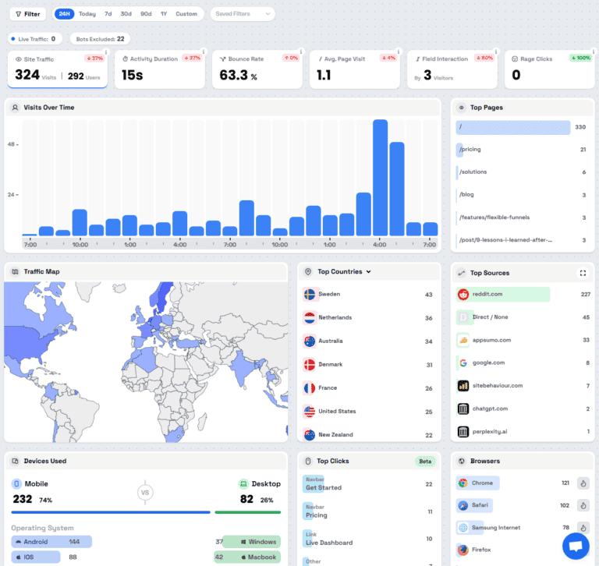Open the Filter button
This screenshot has height=566, width=599.
(27, 14)
